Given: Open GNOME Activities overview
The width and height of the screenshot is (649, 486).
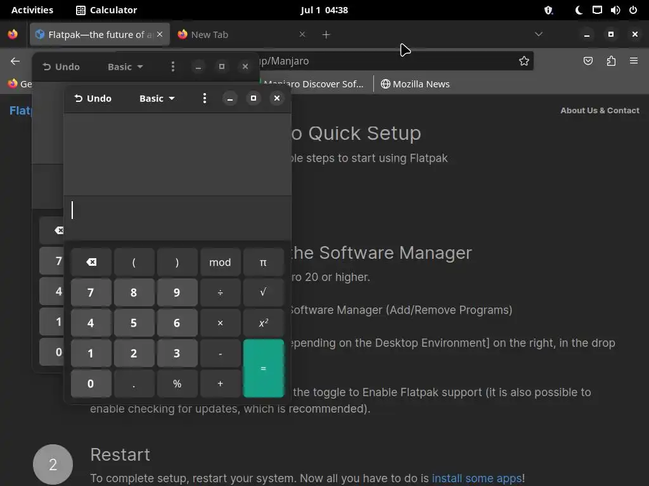Looking at the screenshot, I should click(x=32, y=10).
